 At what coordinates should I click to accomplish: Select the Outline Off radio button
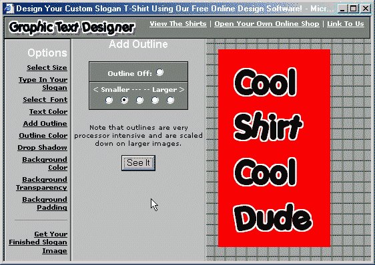tap(159, 72)
